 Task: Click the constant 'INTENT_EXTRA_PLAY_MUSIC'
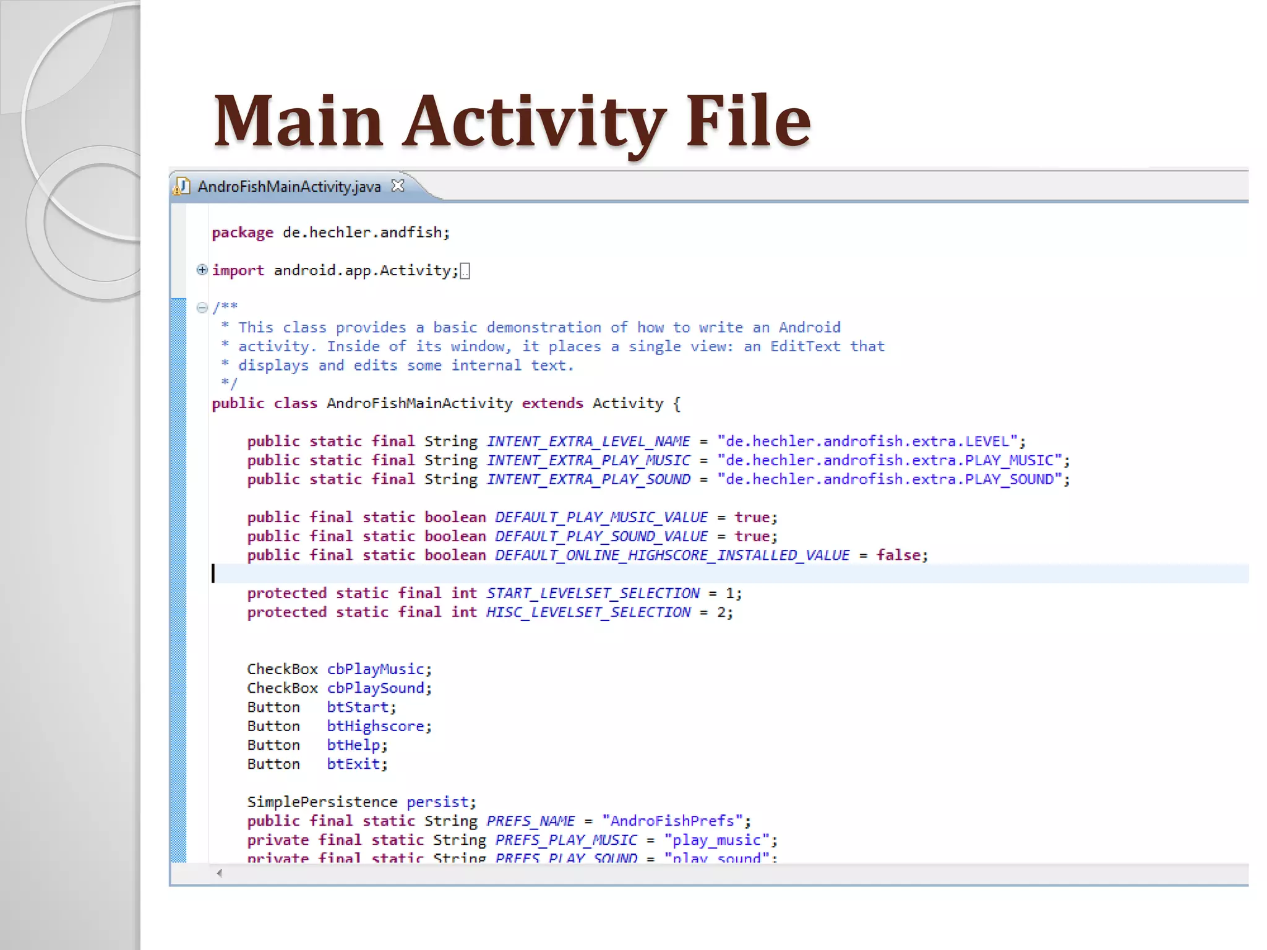[x=588, y=461]
